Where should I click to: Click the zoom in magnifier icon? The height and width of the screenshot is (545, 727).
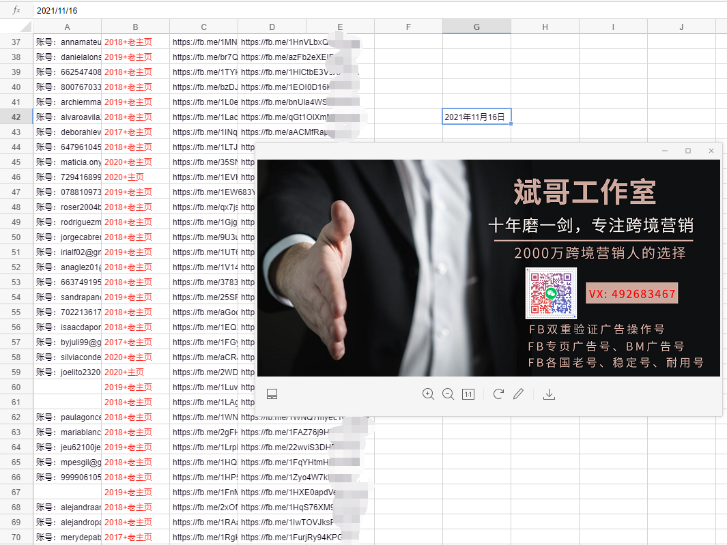[429, 394]
